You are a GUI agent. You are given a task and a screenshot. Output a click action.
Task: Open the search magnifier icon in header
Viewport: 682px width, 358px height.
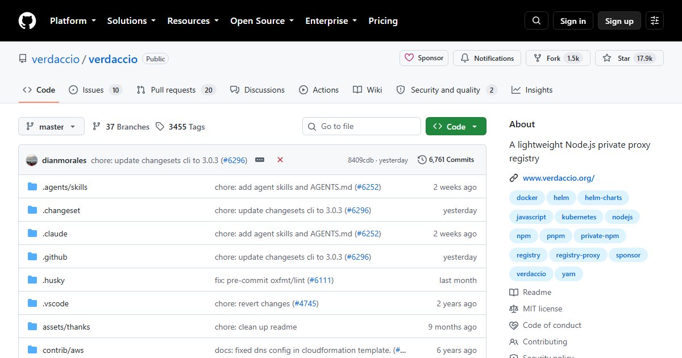tap(537, 20)
